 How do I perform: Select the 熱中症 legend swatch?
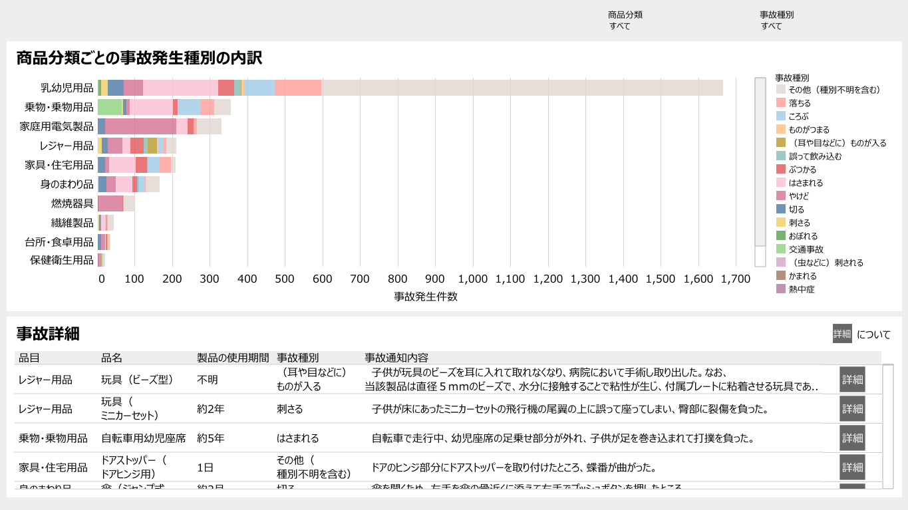[x=781, y=289]
